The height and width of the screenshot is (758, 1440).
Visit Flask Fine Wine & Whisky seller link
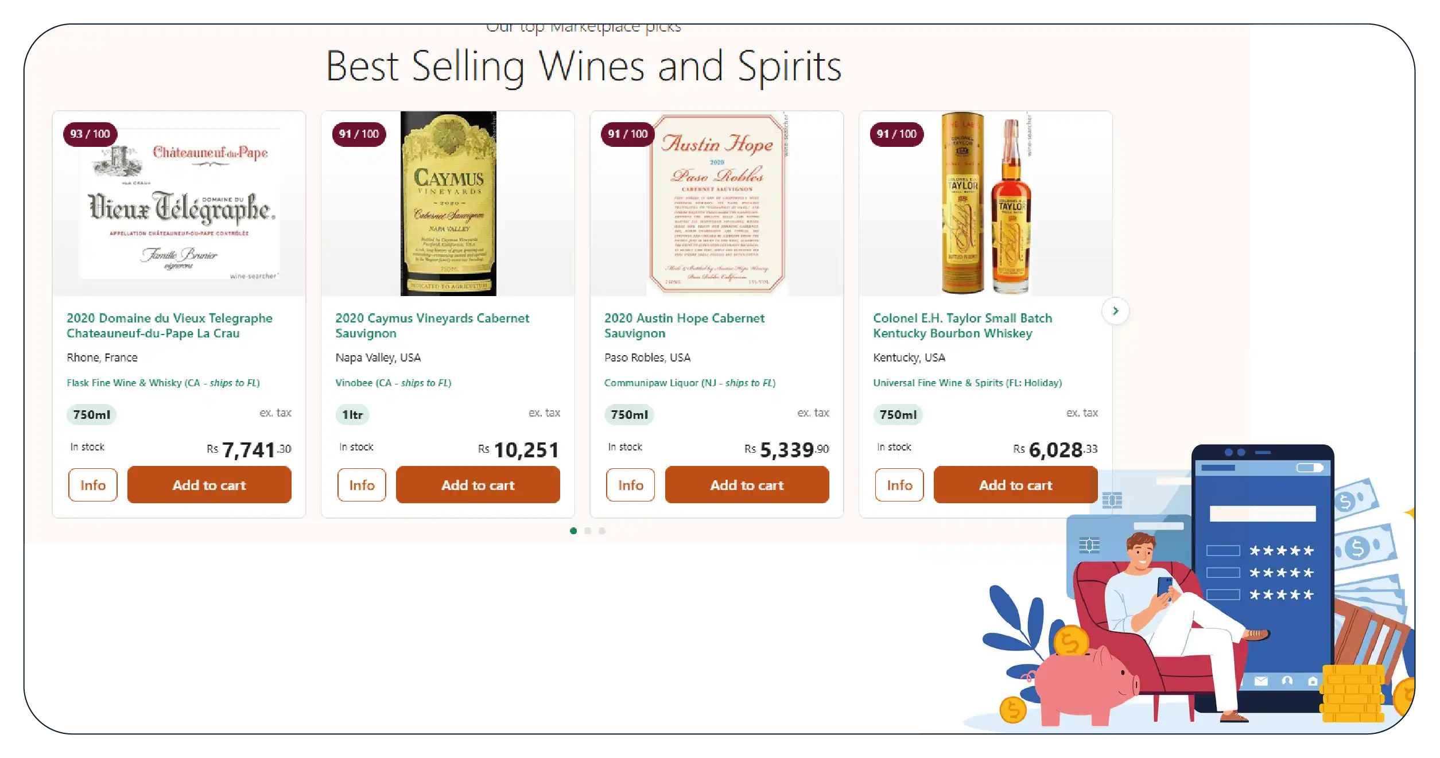coord(163,383)
